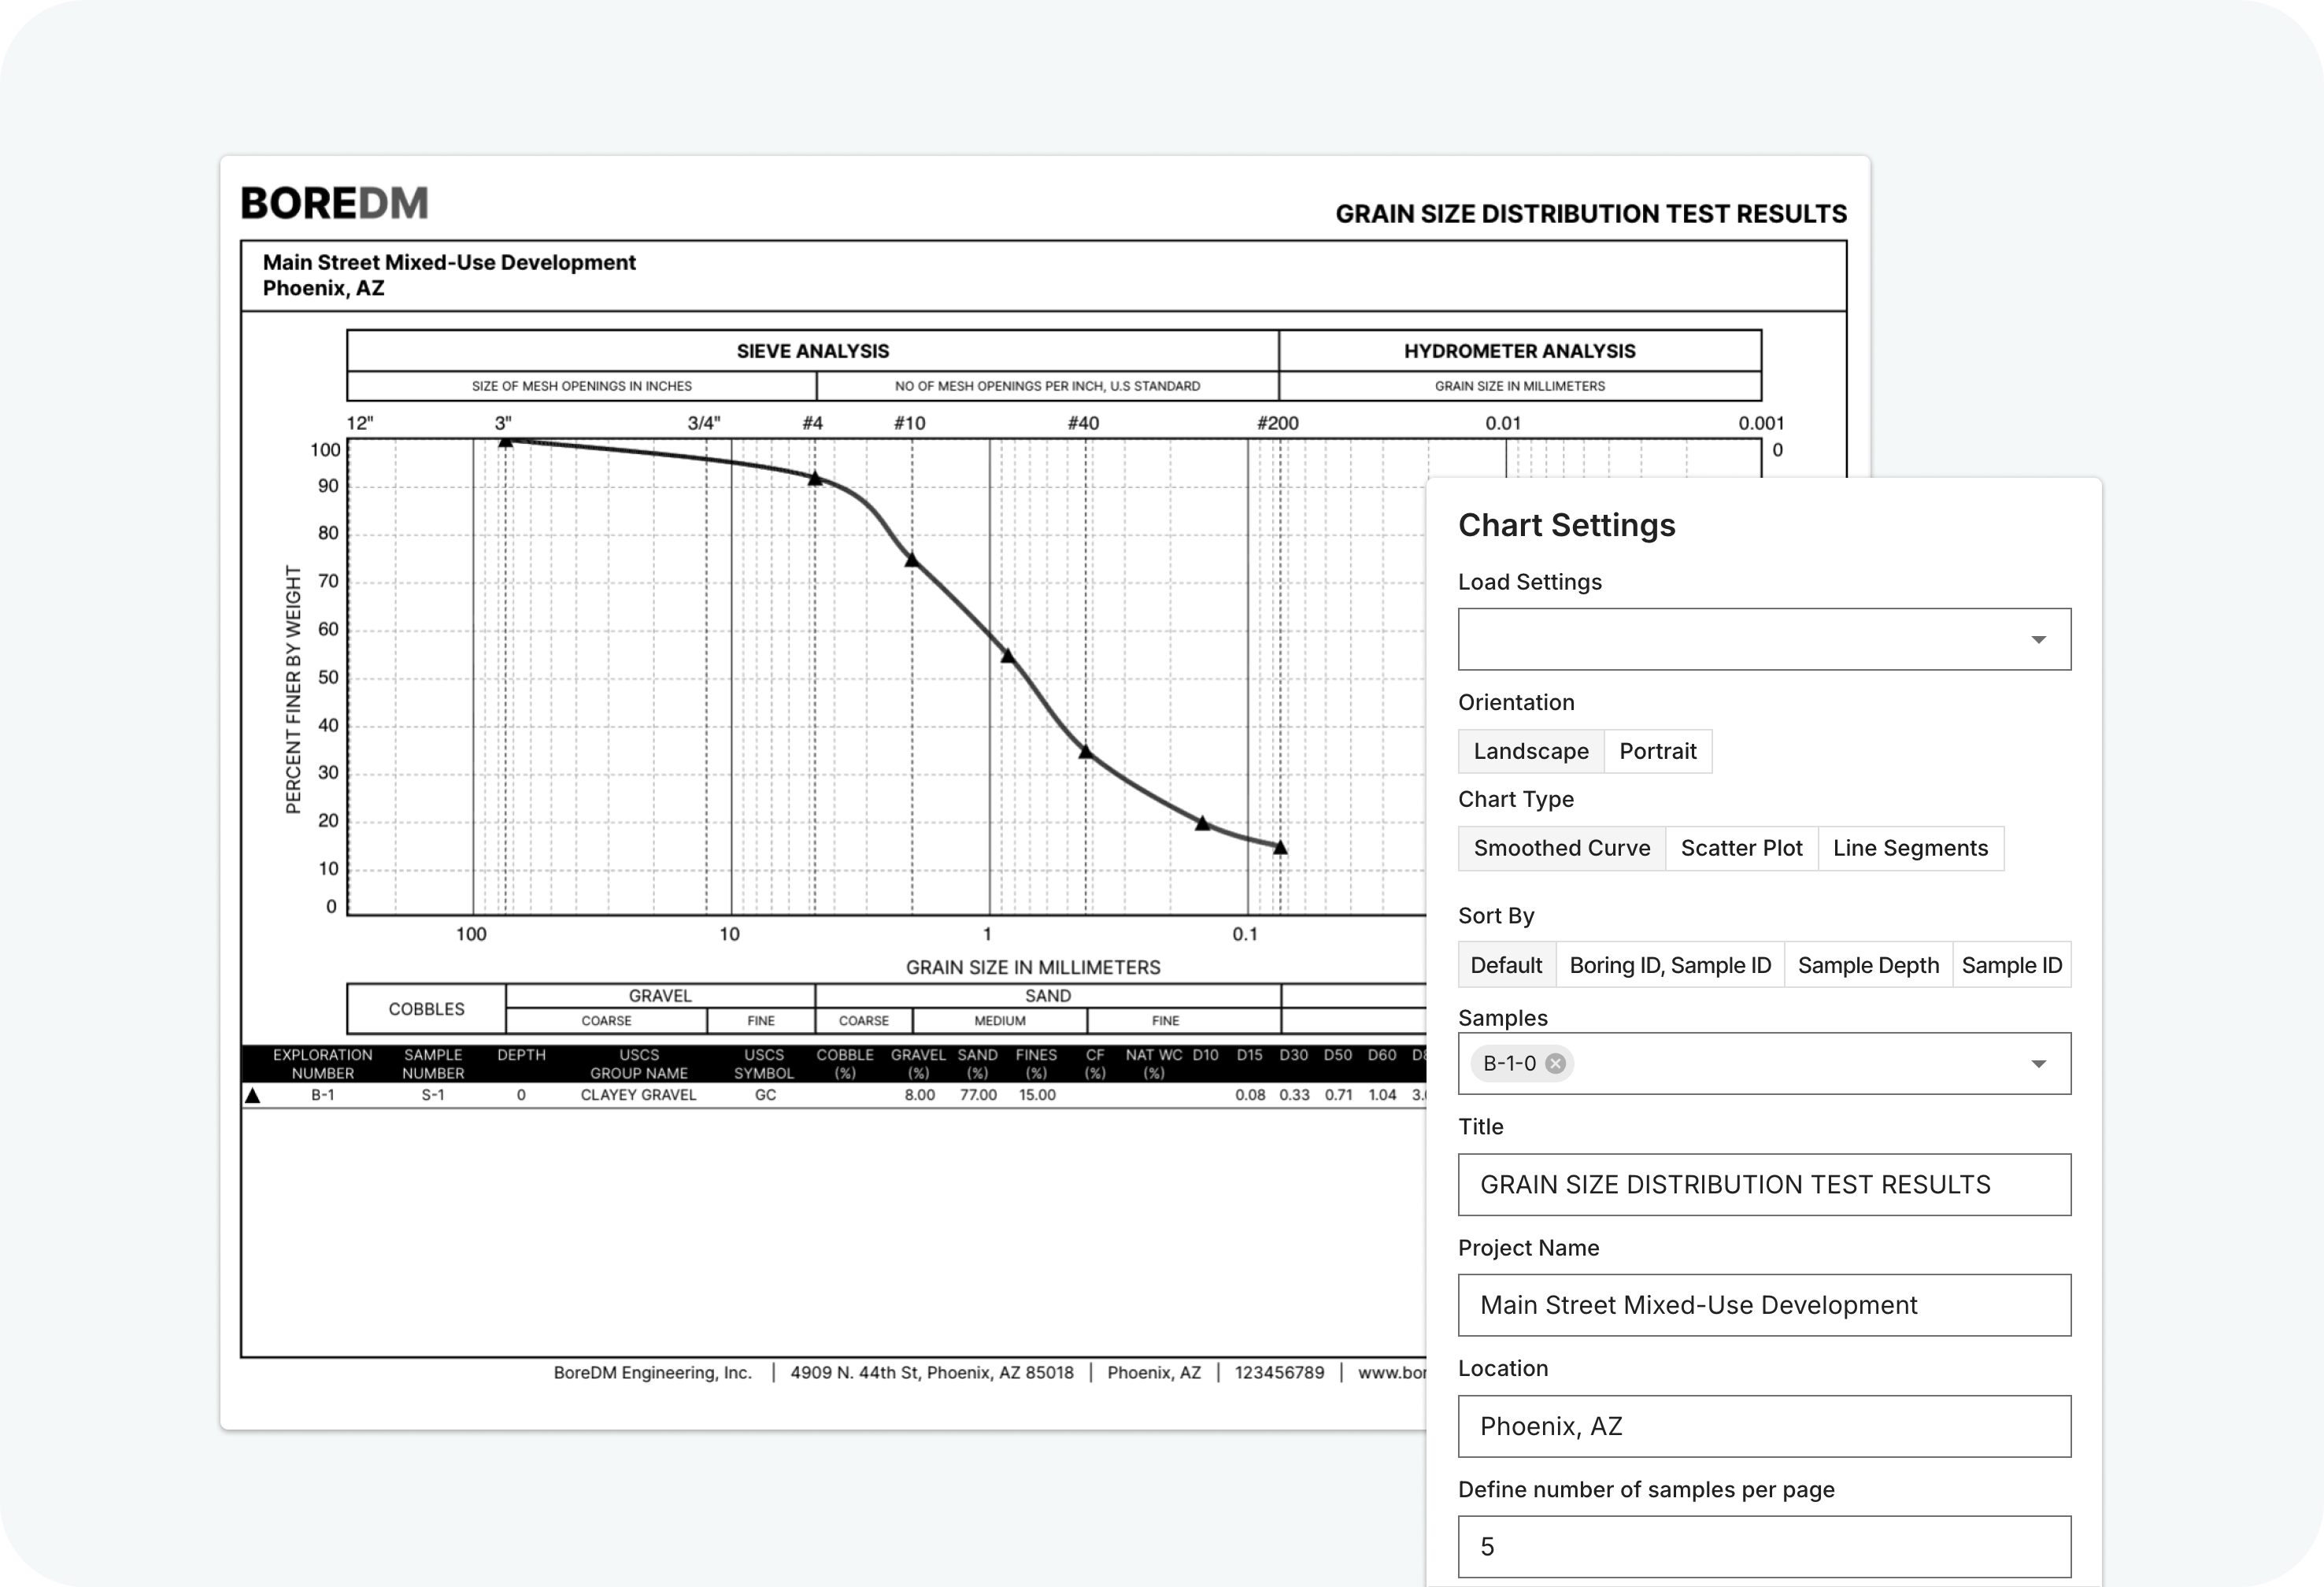This screenshot has width=2324, height=1587.
Task: Remove the B-1-0 sample chip
Action: point(1555,1063)
